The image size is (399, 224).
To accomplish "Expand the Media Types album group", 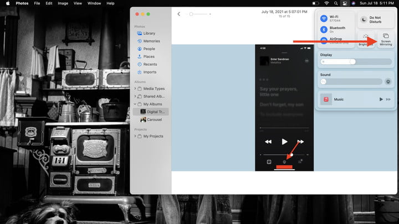I will point(135,88).
